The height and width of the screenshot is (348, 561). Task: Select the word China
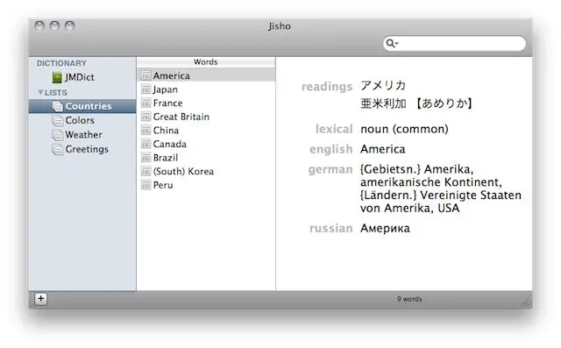206,130
